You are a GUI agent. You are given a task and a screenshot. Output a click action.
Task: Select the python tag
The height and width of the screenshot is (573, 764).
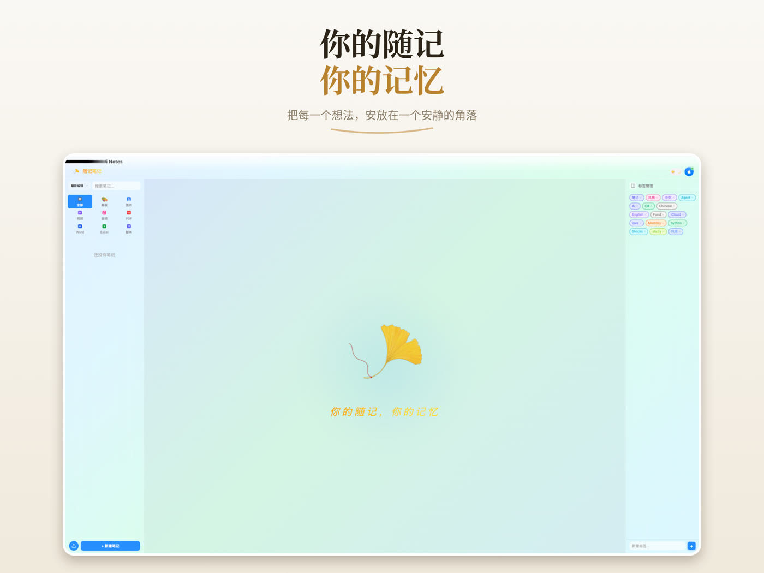677,223
